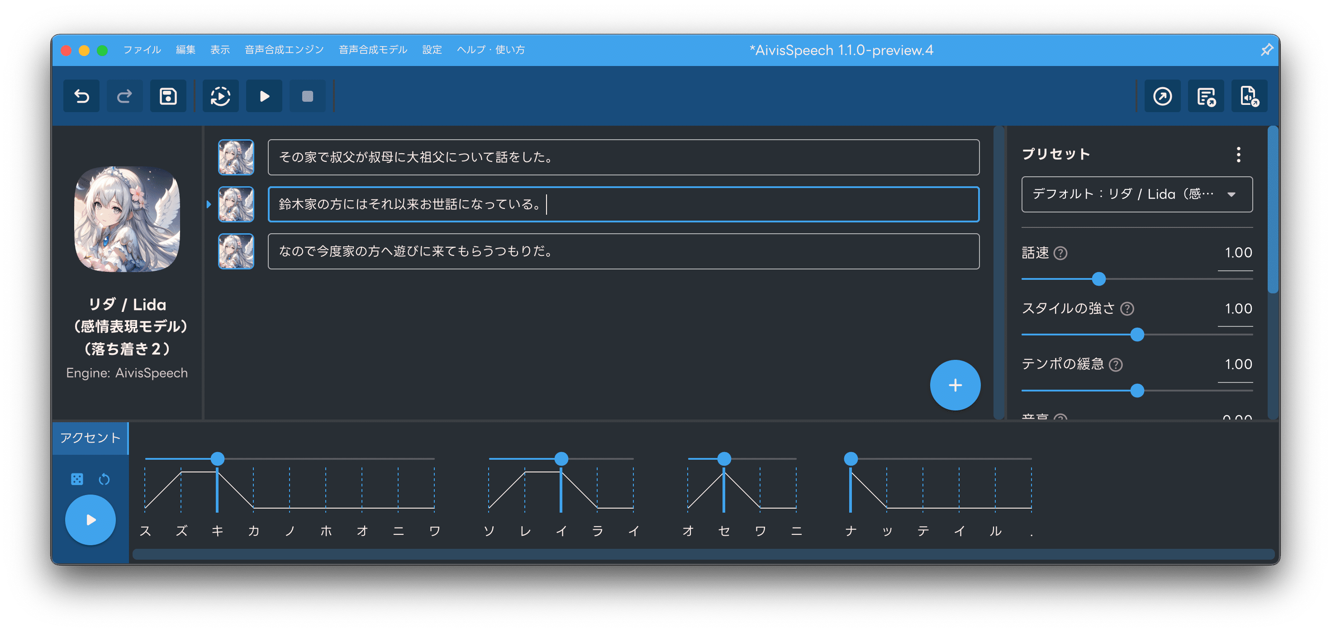Play the accent phrase with the large play button
Screen dimensions: 1331x632
(90, 520)
